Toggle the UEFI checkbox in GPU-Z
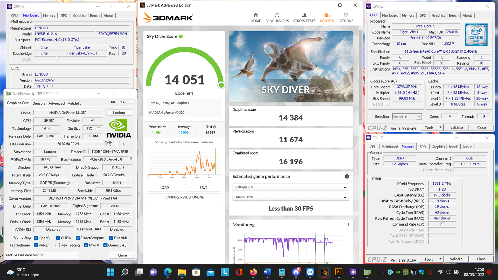Screen dimensions: 498x280 click(118, 144)
